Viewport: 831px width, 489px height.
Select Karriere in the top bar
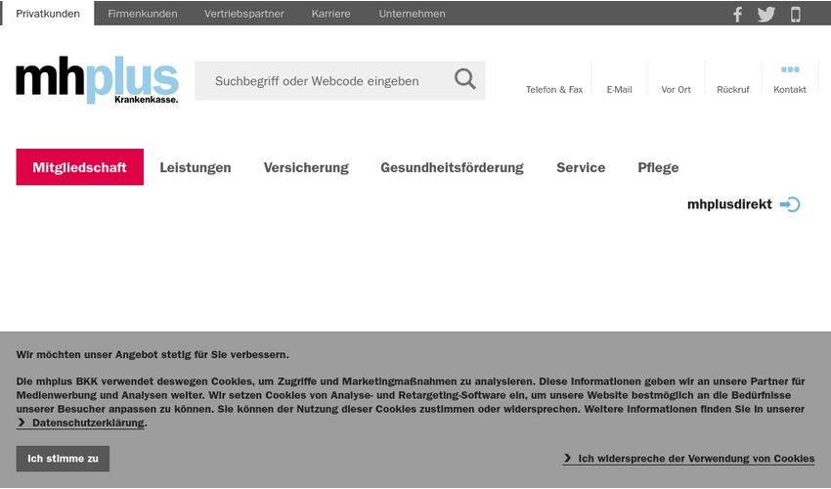pyautogui.click(x=330, y=14)
